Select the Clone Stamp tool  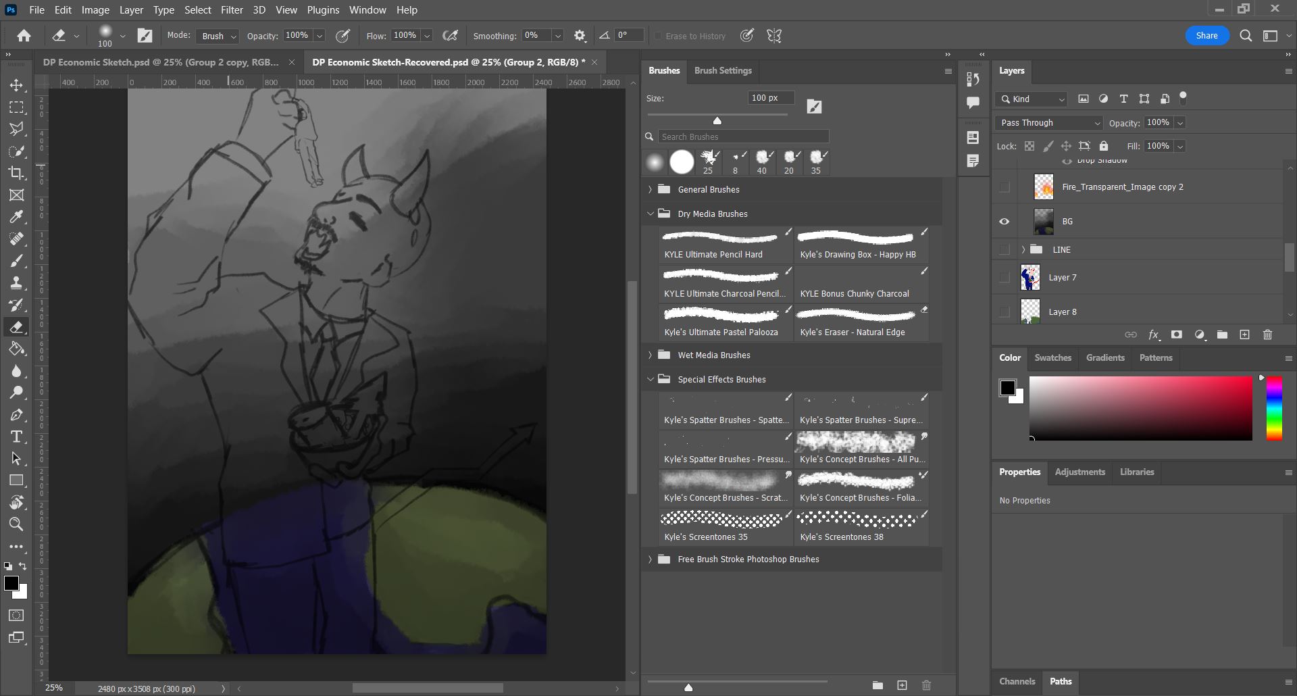17,283
